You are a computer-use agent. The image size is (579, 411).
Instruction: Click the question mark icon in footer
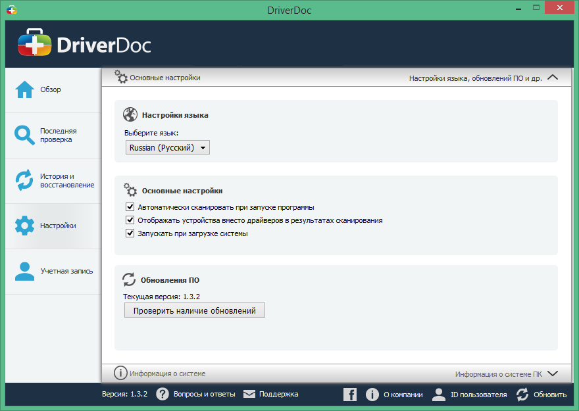pos(163,394)
